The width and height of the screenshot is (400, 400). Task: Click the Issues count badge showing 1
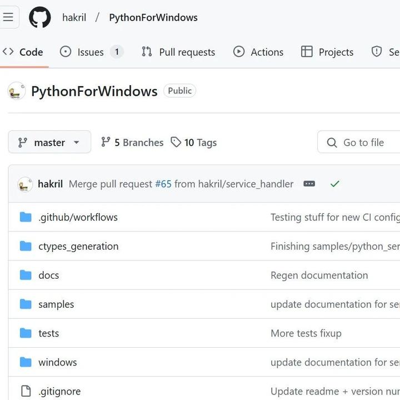coord(117,52)
